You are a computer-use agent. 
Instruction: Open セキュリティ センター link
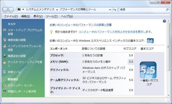click(x=21, y=85)
